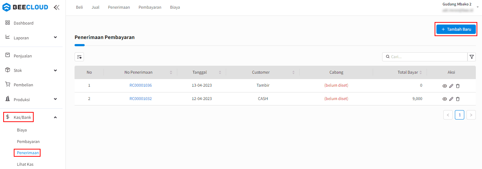The image size is (482, 169).
Task: View receipt RC00001036 with eye icon
Action: [x=445, y=86]
